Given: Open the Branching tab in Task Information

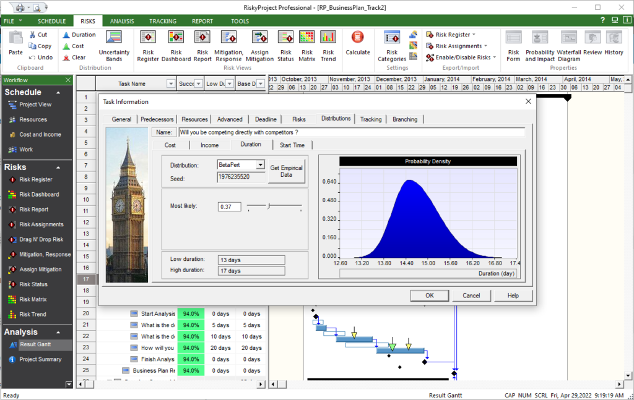Looking at the screenshot, I should coord(405,119).
